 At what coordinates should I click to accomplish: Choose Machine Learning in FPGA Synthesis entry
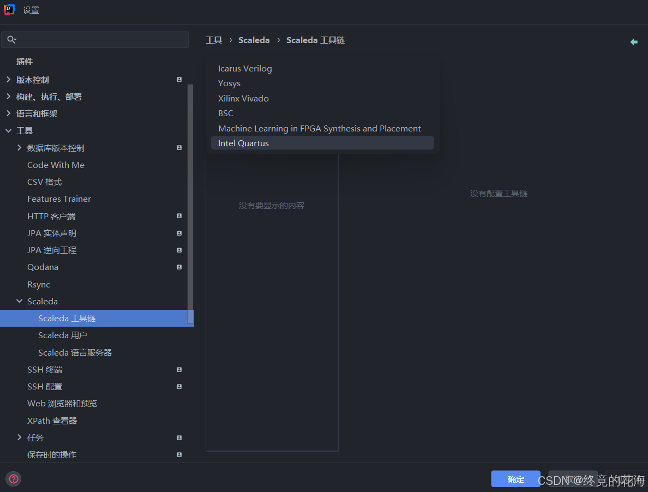pyautogui.click(x=322, y=129)
